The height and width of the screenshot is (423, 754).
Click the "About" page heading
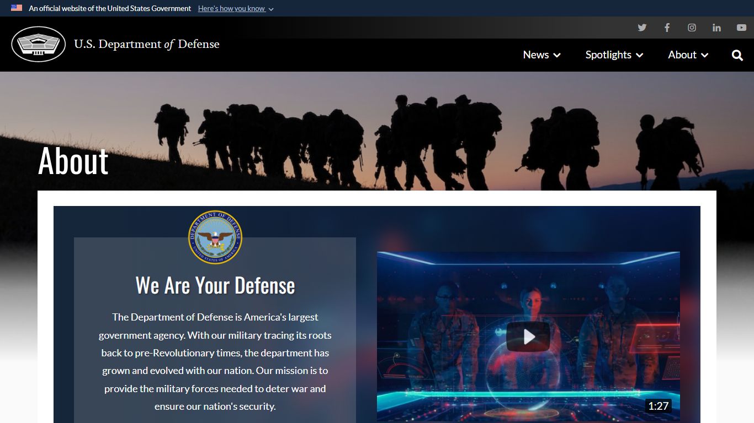click(x=73, y=161)
